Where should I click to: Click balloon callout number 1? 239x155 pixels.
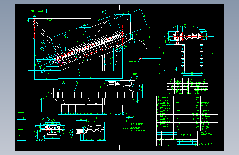click(63, 82)
